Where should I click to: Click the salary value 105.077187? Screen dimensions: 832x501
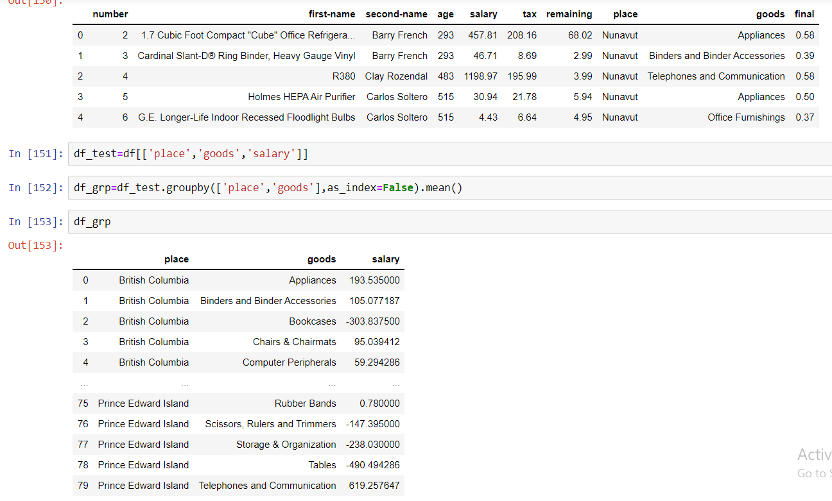coord(375,301)
